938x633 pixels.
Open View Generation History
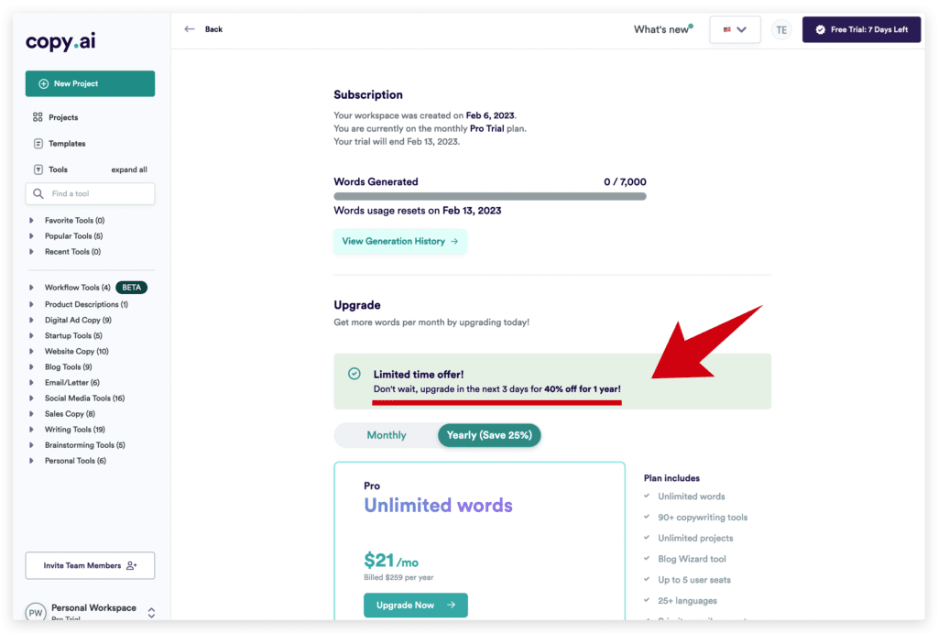[x=399, y=240]
